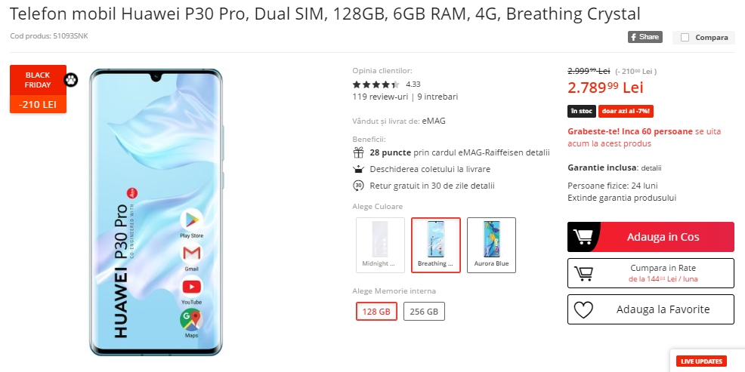
Task: Expand the Live Updates panel
Action: pos(701,361)
